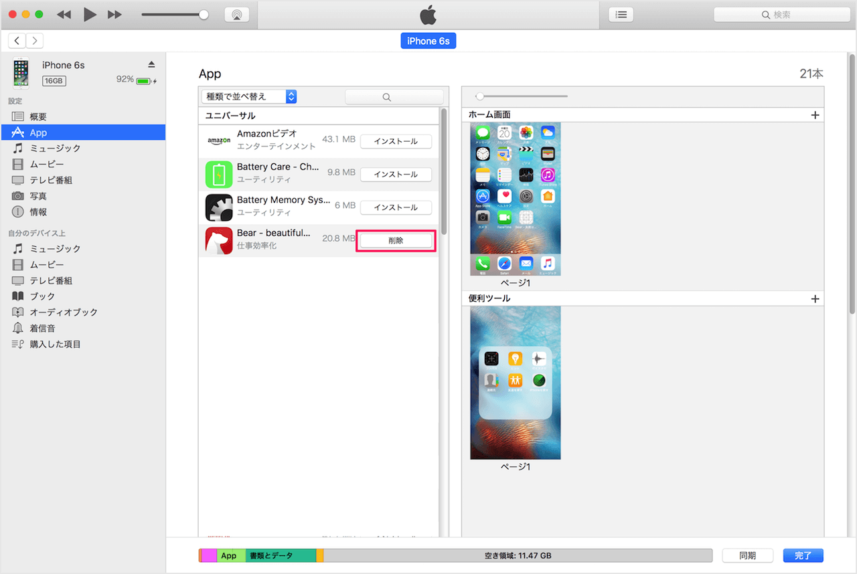Screen dimensions: 857x574
Task: Go forward with the right chevron
Action: (x=34, y=41)
